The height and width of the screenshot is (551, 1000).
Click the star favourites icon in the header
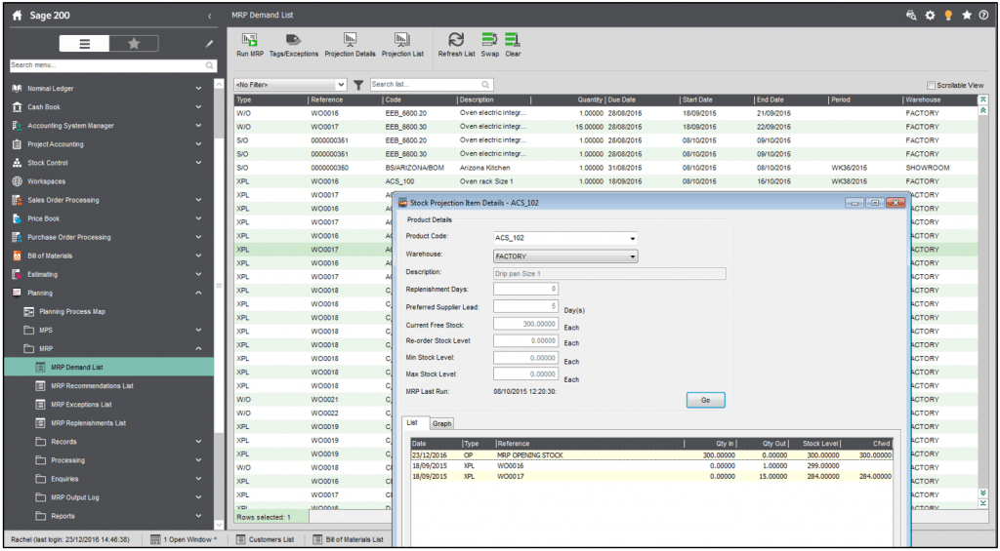click(x=967, y=16)
